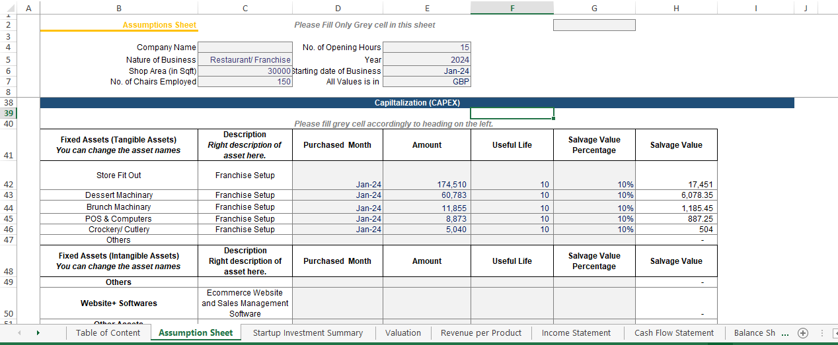This screenshot has height=345, width=838.
Task: Select Shop Area value 30000
Action: [245, 71]
